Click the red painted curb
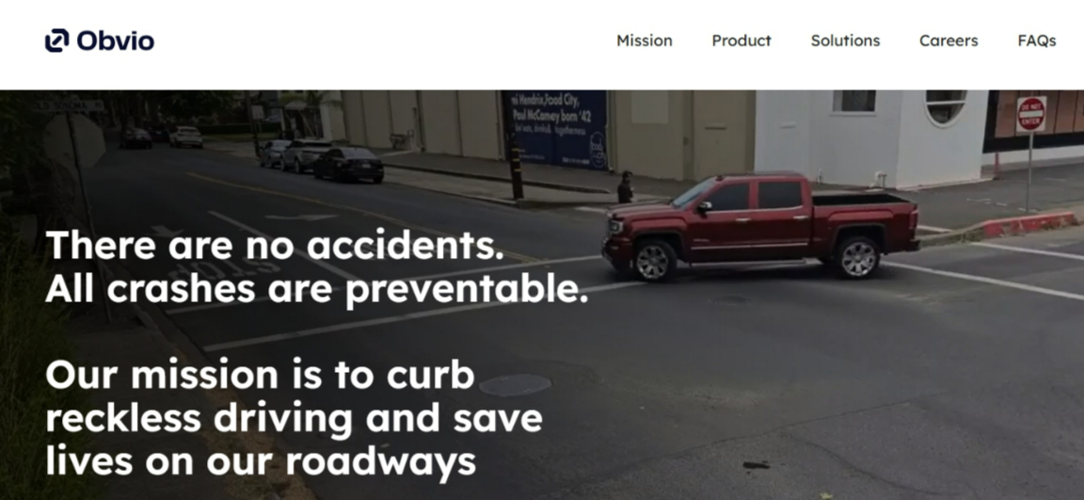 [1028, 224]
